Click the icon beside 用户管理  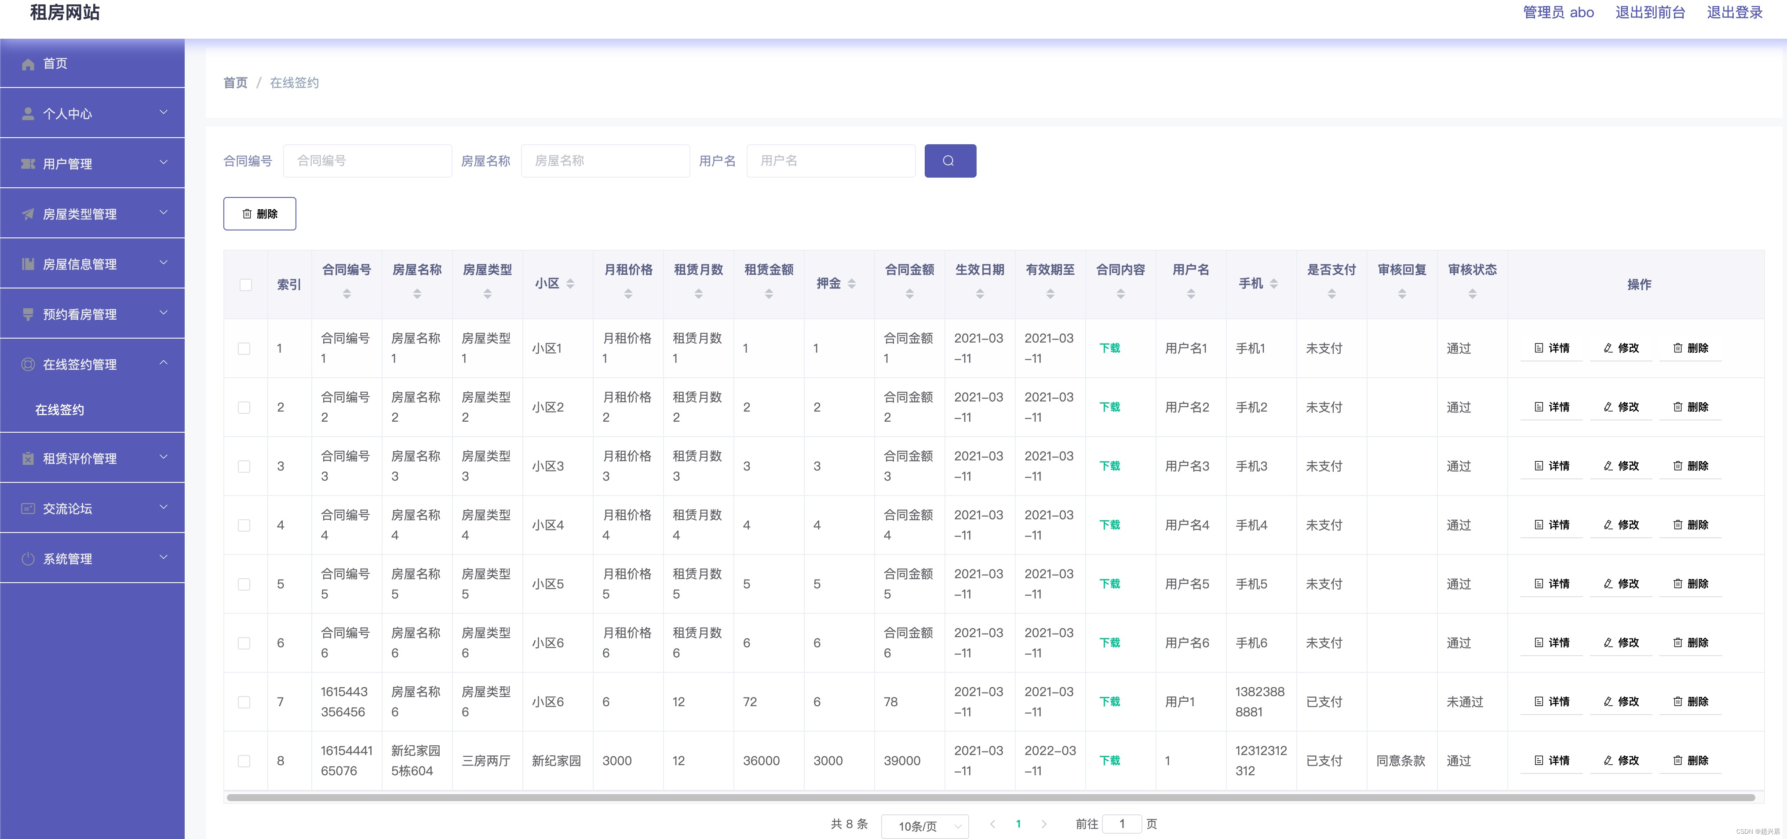click(28, 164)
